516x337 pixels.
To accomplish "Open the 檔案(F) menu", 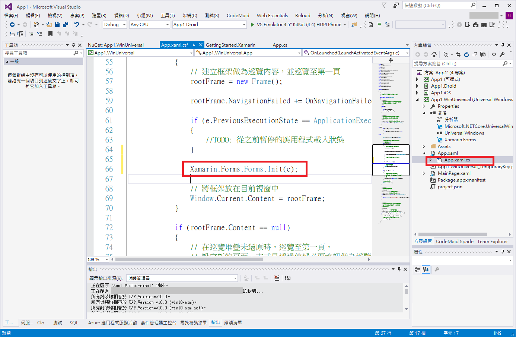I will pos(11,15).
